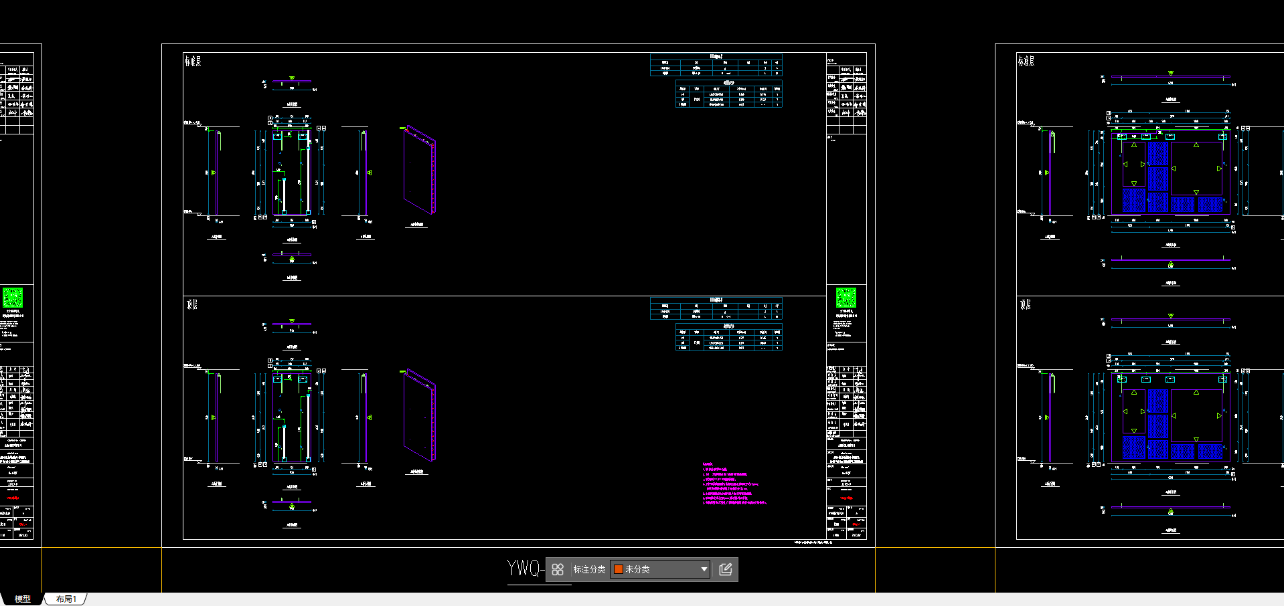Screen dimensions: 1284x606
Task: Select the upper 3D isometric wall panel view
Action: tap(419, 169)
